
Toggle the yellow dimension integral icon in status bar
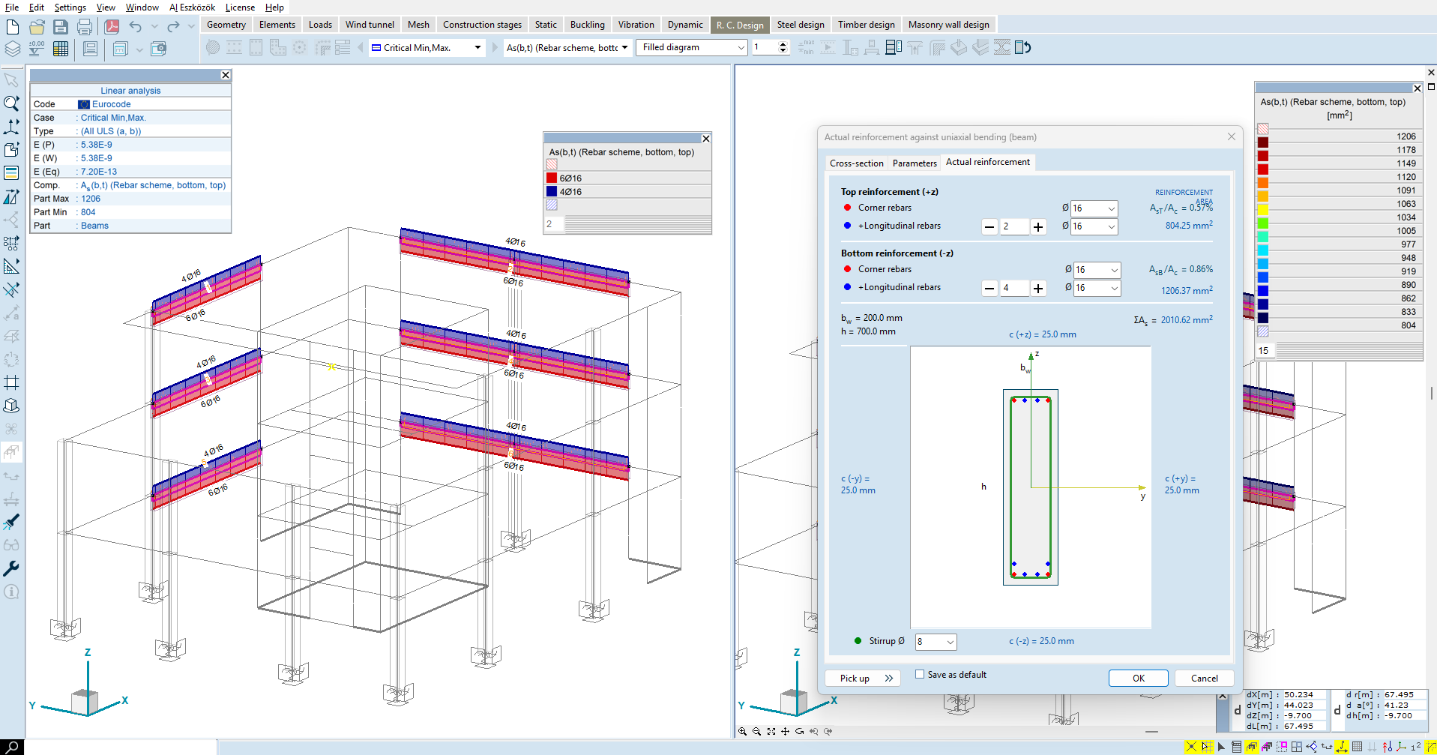[1342, 747]
